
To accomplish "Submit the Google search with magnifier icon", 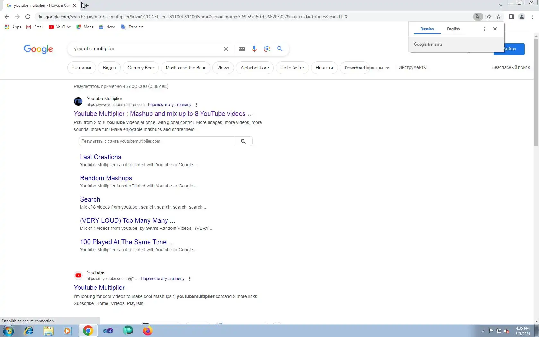I will pos(280,48).
